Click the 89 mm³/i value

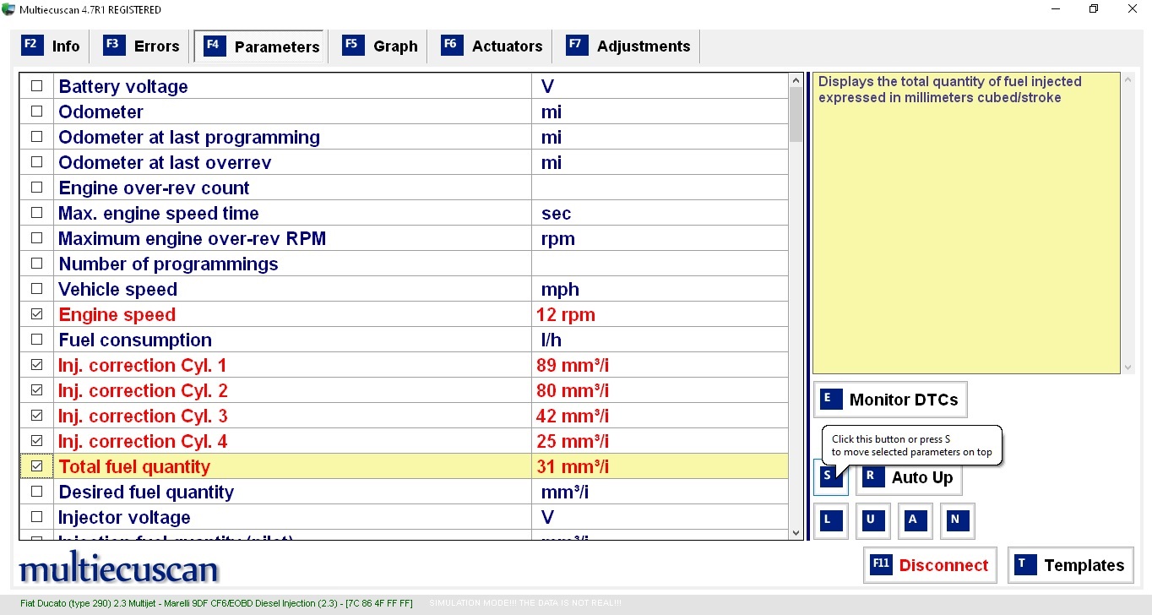click(573, 365)
